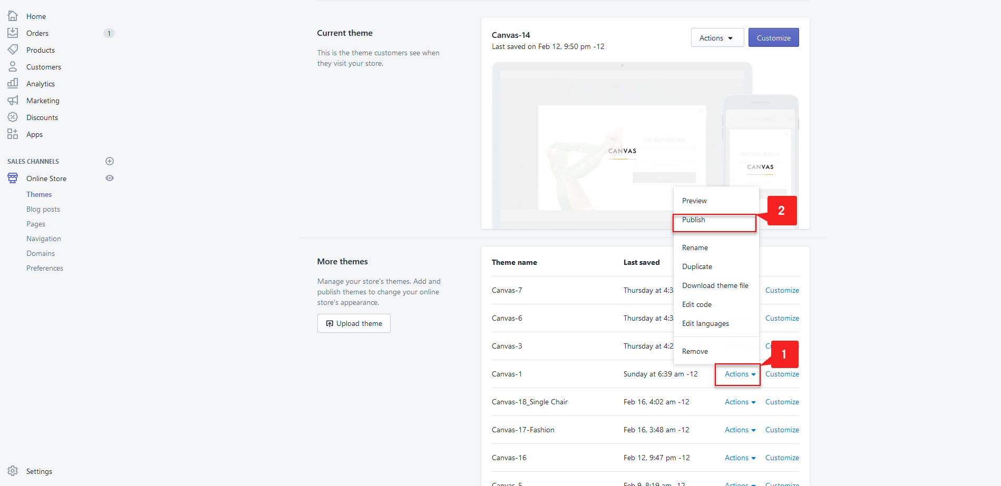Image resolution: width=1001 pixels, height=486 pixels.
Task: Select Rename in the actions menu
Action: (x=695, y=247)
